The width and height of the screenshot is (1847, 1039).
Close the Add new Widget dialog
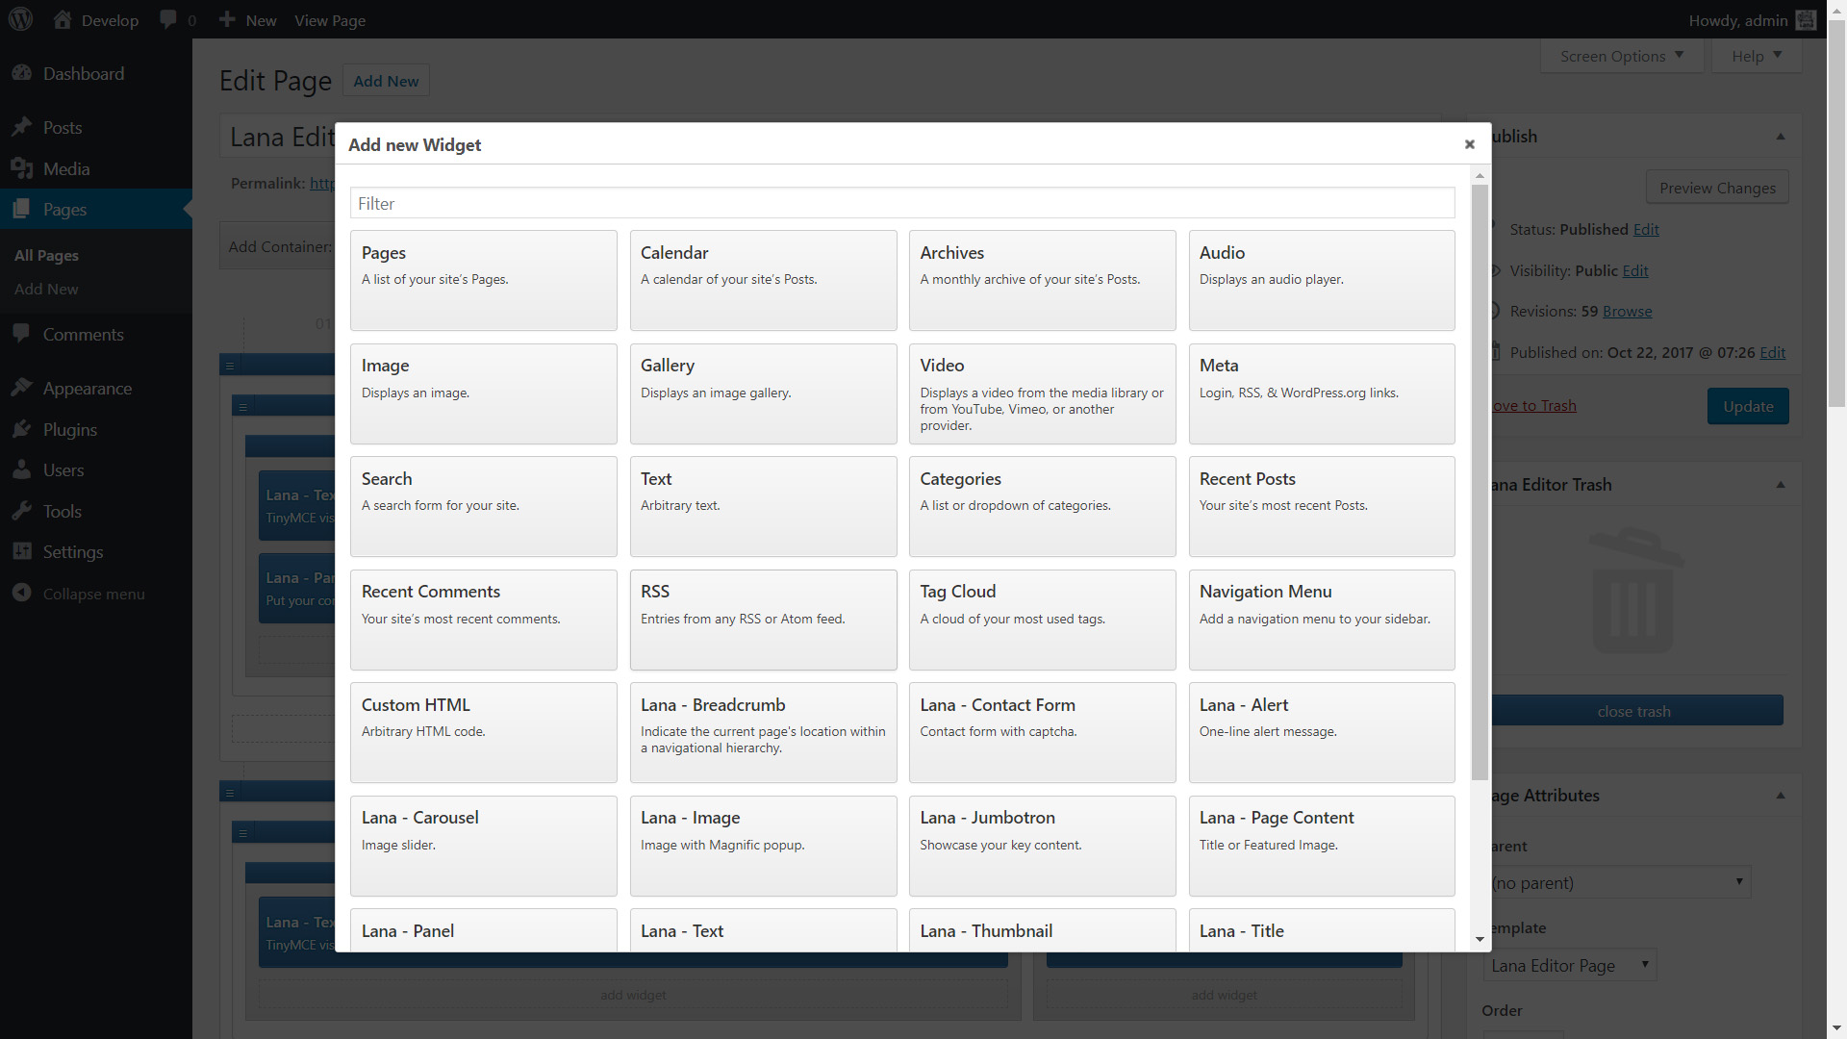(x=1469, y=144)
